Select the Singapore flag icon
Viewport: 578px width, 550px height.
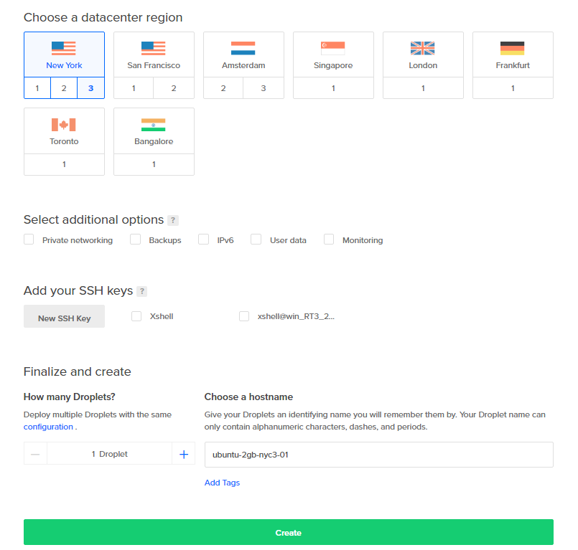pos(333,48)
